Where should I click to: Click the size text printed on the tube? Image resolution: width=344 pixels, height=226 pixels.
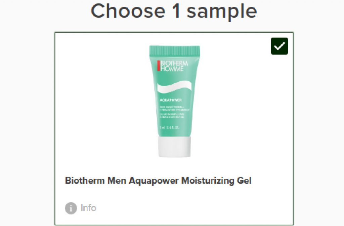[x=169, y=127]
